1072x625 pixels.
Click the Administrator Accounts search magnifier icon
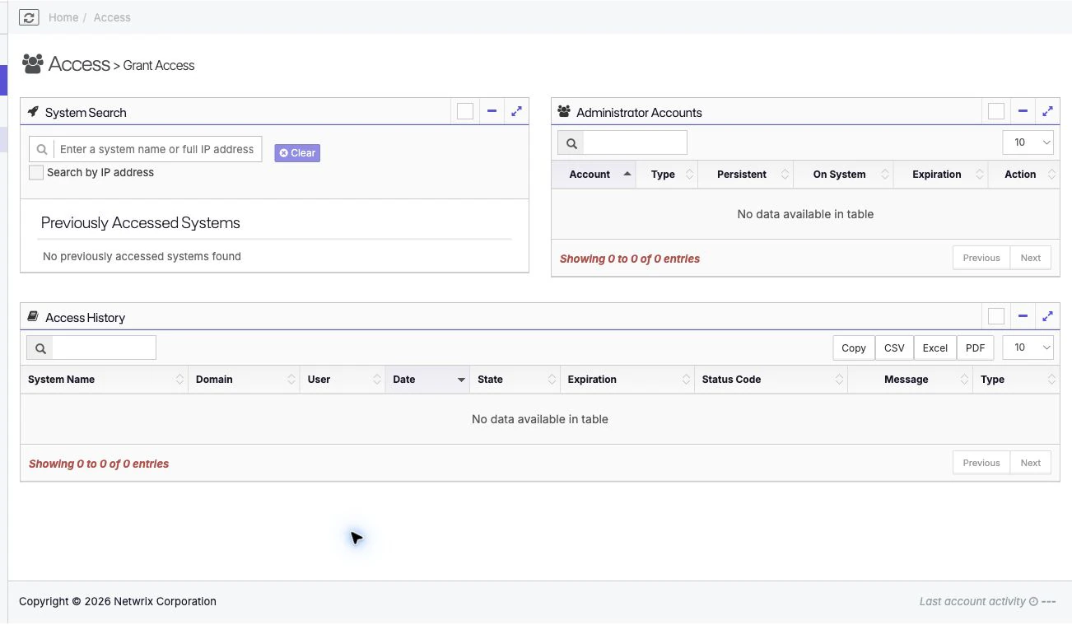coord(571,142)
